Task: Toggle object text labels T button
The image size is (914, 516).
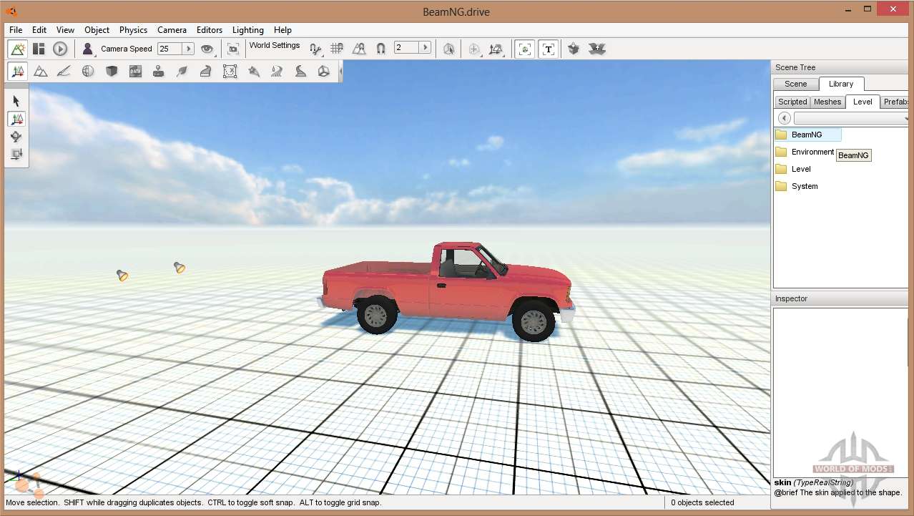Action: [x=549, y=49]
